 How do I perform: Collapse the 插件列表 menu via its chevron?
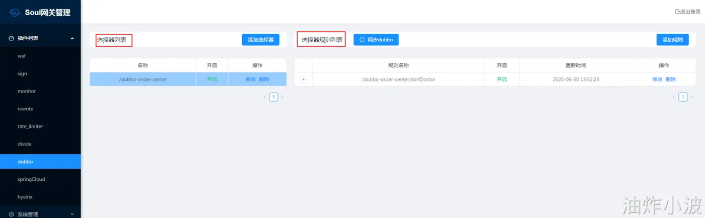72,38
